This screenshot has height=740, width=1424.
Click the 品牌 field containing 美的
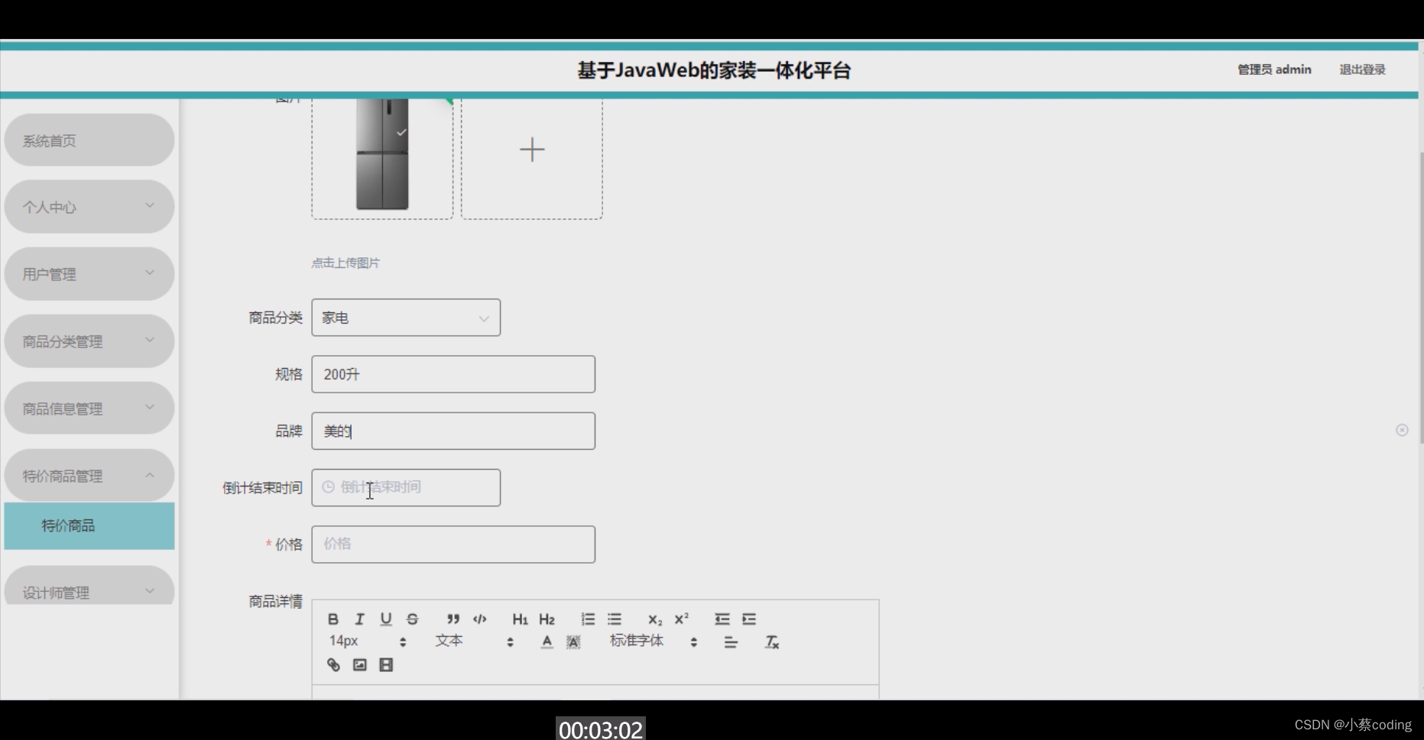point(453,431)
